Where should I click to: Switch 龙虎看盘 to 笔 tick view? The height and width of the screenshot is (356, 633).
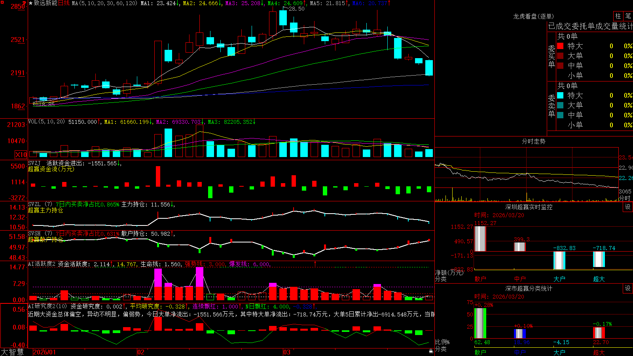click(628, 16)
